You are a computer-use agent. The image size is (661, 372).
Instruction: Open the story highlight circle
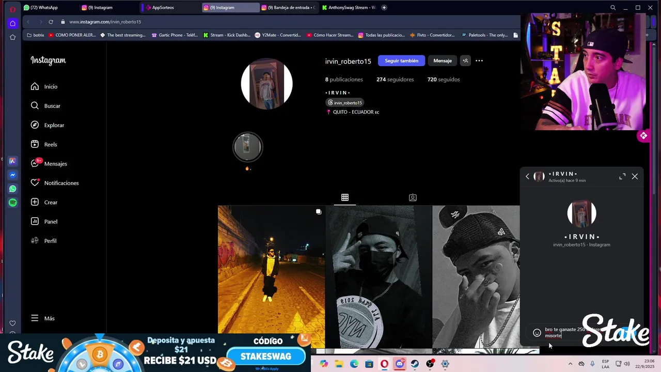point(248,147)
